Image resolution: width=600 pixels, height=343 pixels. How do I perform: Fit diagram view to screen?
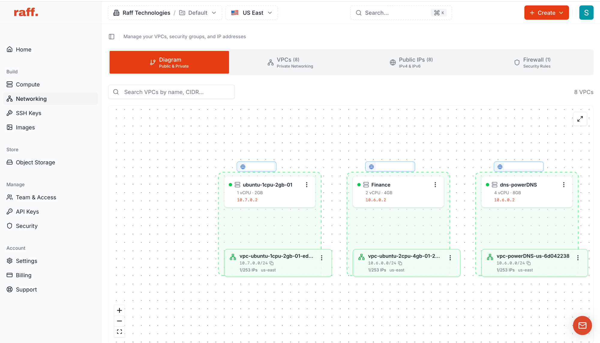click(x=119, y=332)
